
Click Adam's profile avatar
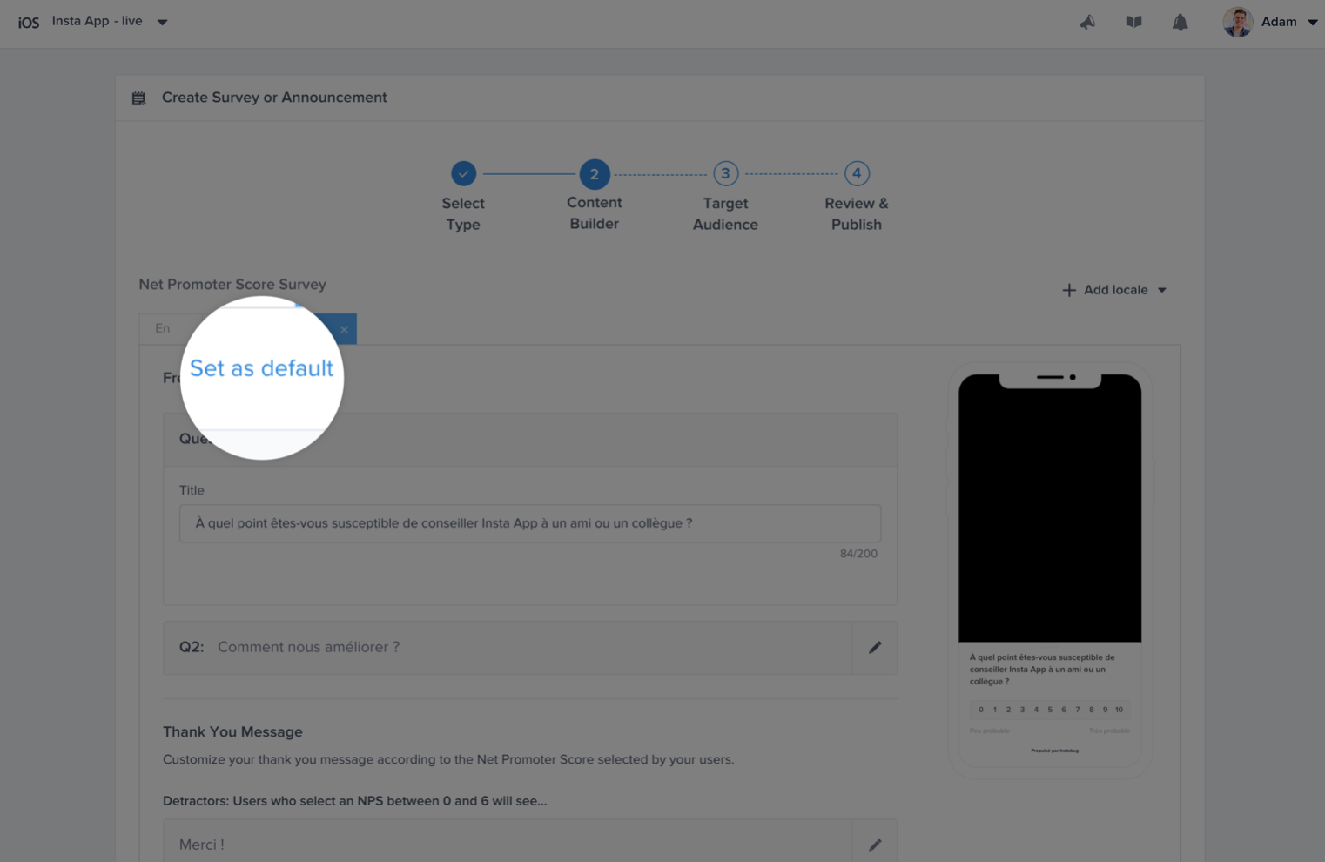[1236, 22]
